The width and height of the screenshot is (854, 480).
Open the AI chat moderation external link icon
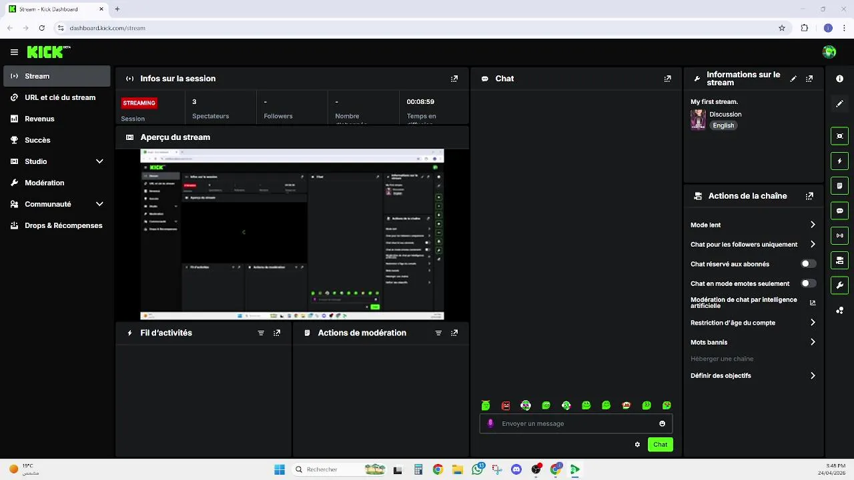click(x=813, y=303)
